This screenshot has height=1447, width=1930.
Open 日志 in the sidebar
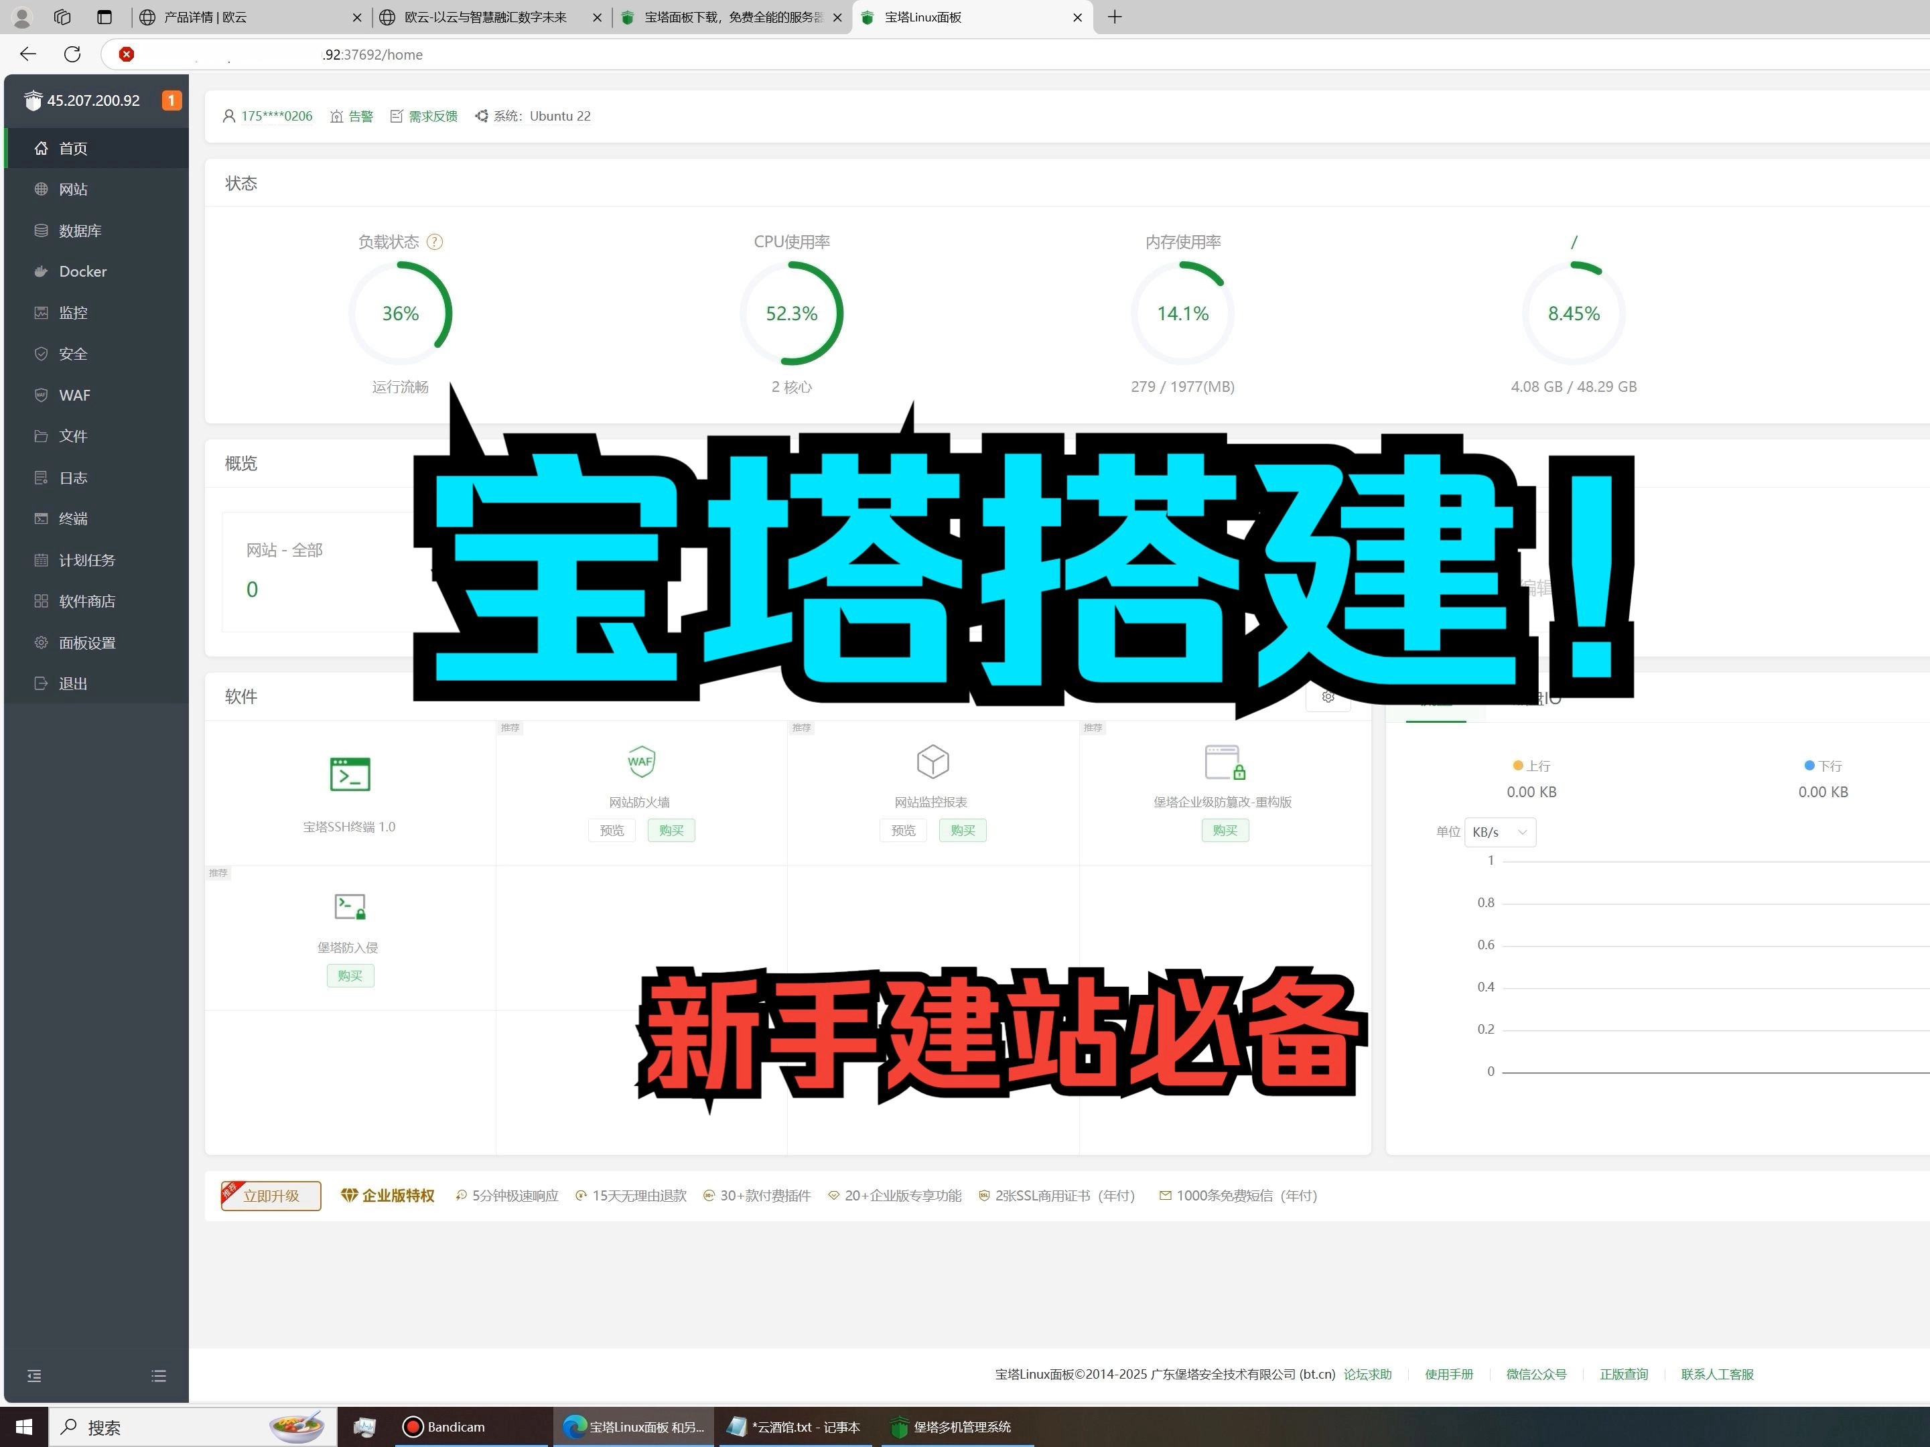click(96, 478)
